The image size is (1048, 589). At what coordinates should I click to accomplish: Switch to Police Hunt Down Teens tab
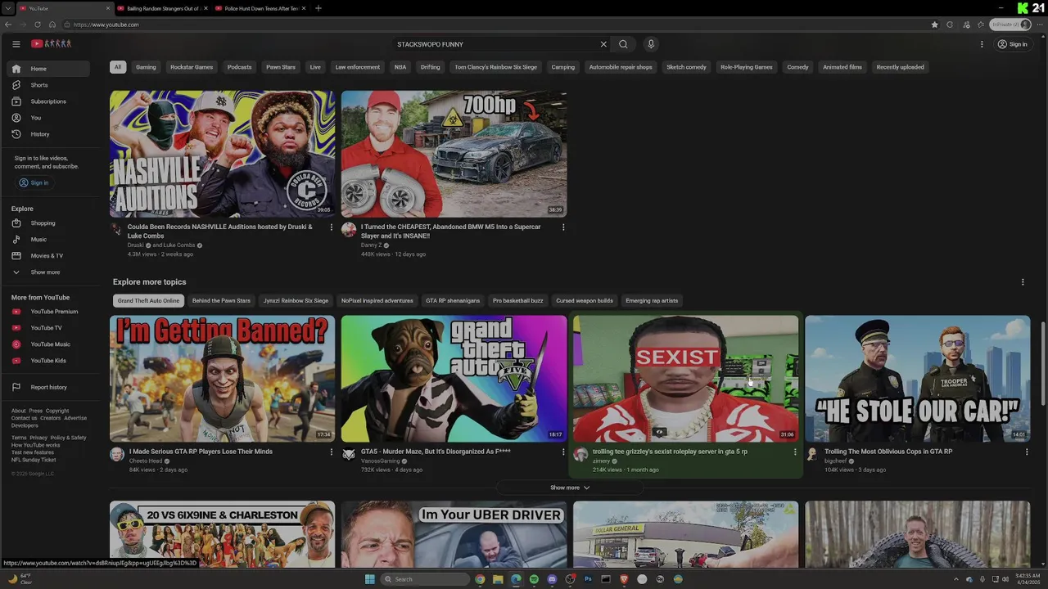point(260,8)
